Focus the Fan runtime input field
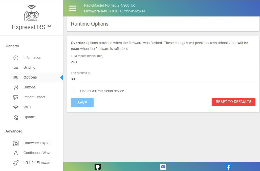Screen dimensions: 260x171 click(163, 79)
